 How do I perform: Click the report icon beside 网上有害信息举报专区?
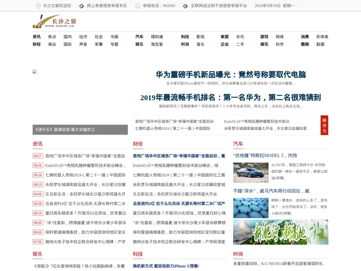81,6
